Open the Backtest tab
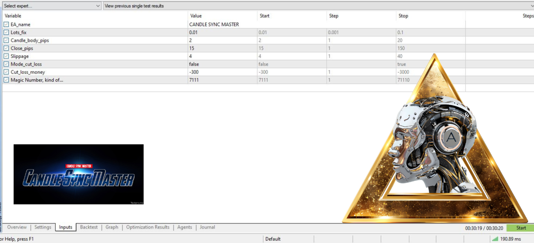The height and width of the screenshot is (243, 534). (x=89, y=227)
